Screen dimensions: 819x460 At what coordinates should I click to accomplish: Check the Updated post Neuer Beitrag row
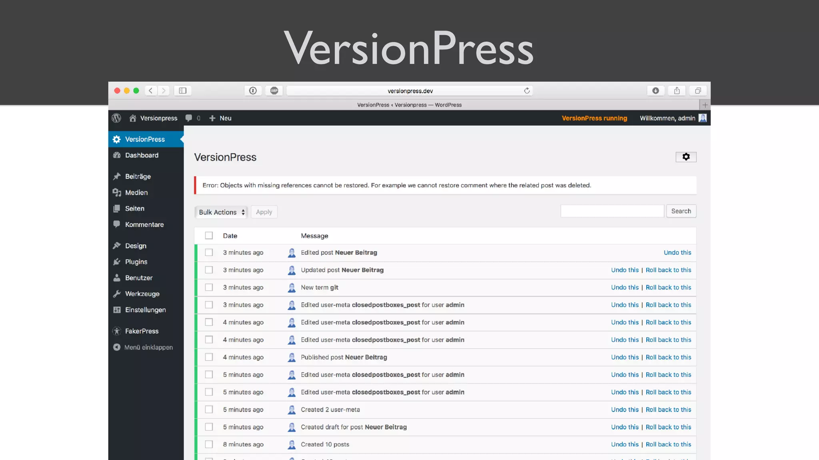(209, 270)
